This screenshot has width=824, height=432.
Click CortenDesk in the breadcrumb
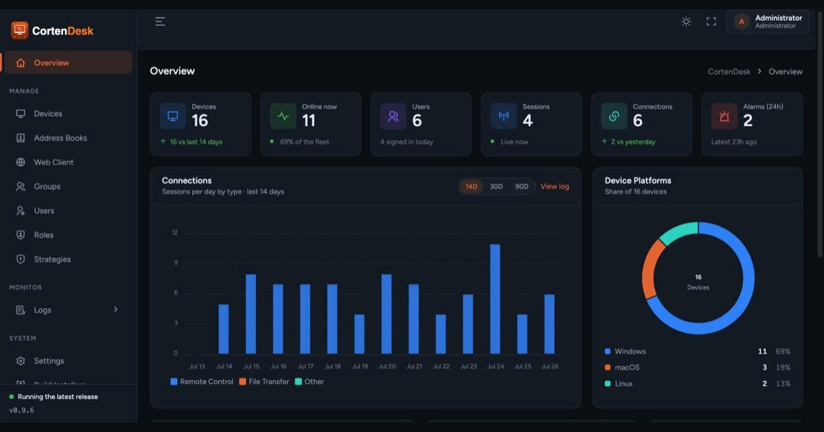(730, 71)
